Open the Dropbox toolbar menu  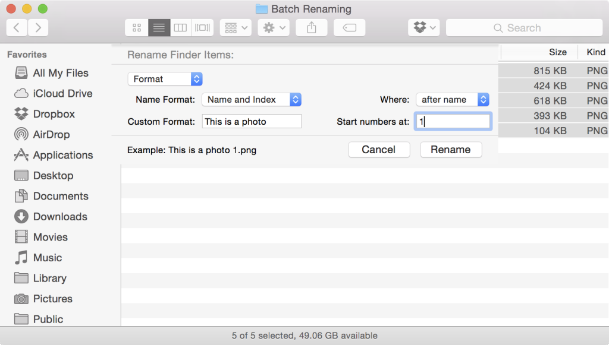coord(423,27)
